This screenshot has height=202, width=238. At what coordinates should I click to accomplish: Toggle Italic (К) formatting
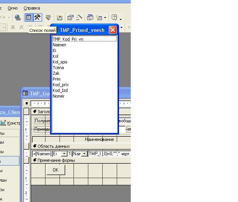tap(21, 27)
